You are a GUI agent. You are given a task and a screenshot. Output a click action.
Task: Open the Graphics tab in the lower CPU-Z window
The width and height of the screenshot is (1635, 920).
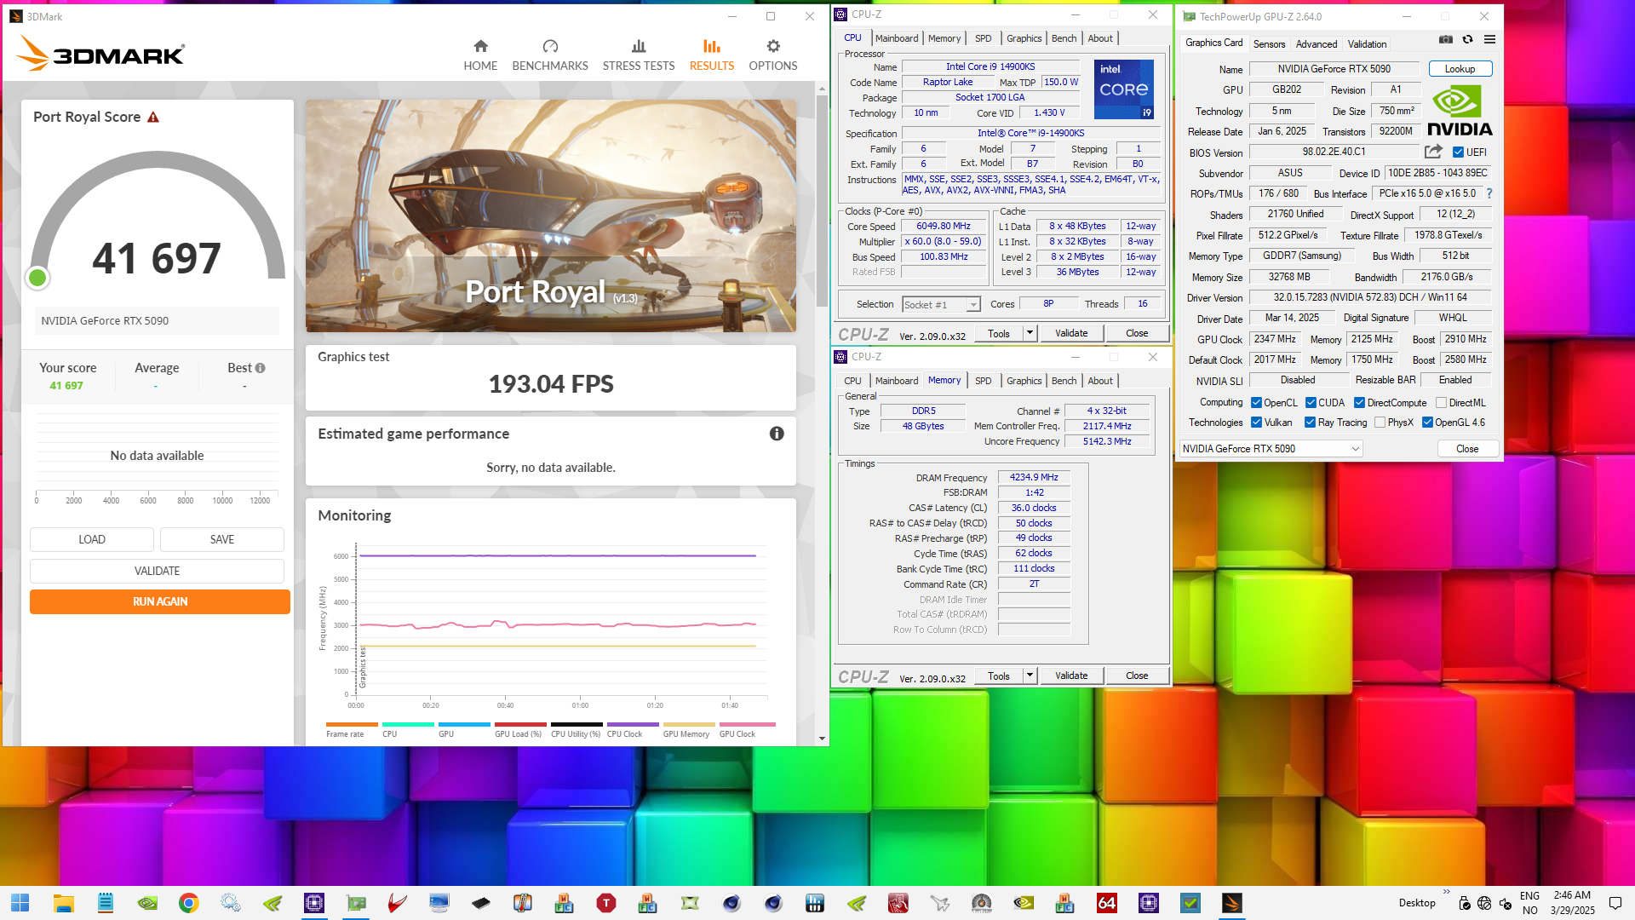1024,381
